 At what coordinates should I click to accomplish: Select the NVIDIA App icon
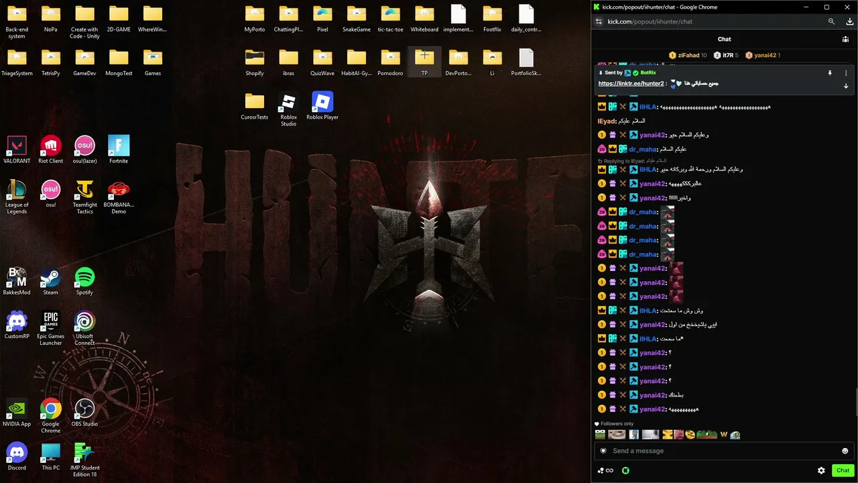17,413
